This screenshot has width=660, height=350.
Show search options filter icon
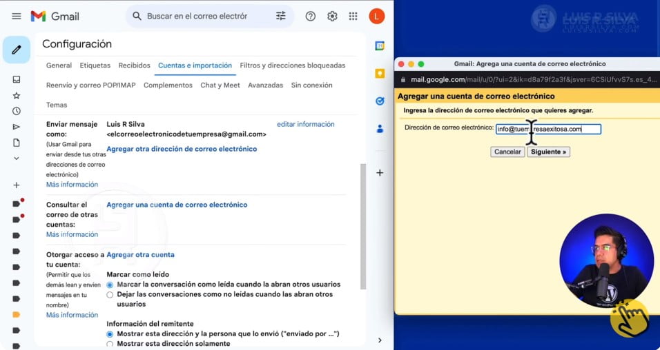(281, 16)
